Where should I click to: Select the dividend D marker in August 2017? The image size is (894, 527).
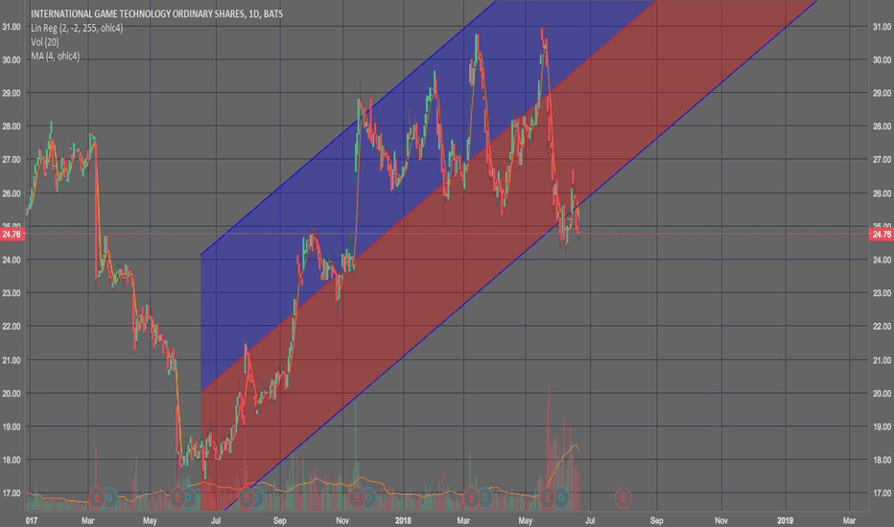click(256, 498)
